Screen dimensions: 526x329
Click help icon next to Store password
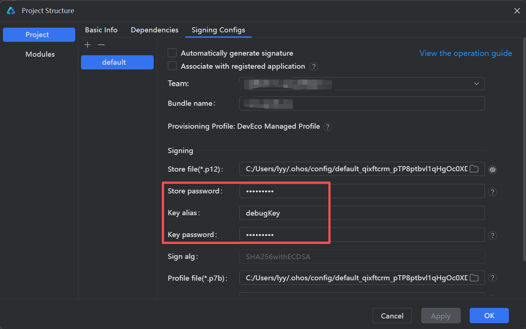493,192
